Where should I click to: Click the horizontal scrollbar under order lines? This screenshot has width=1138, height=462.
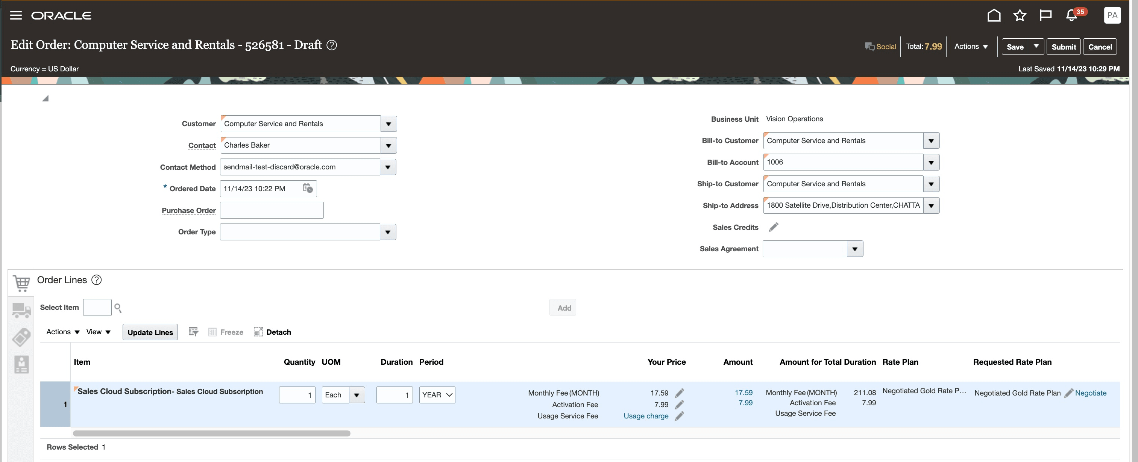coord(212,433)
